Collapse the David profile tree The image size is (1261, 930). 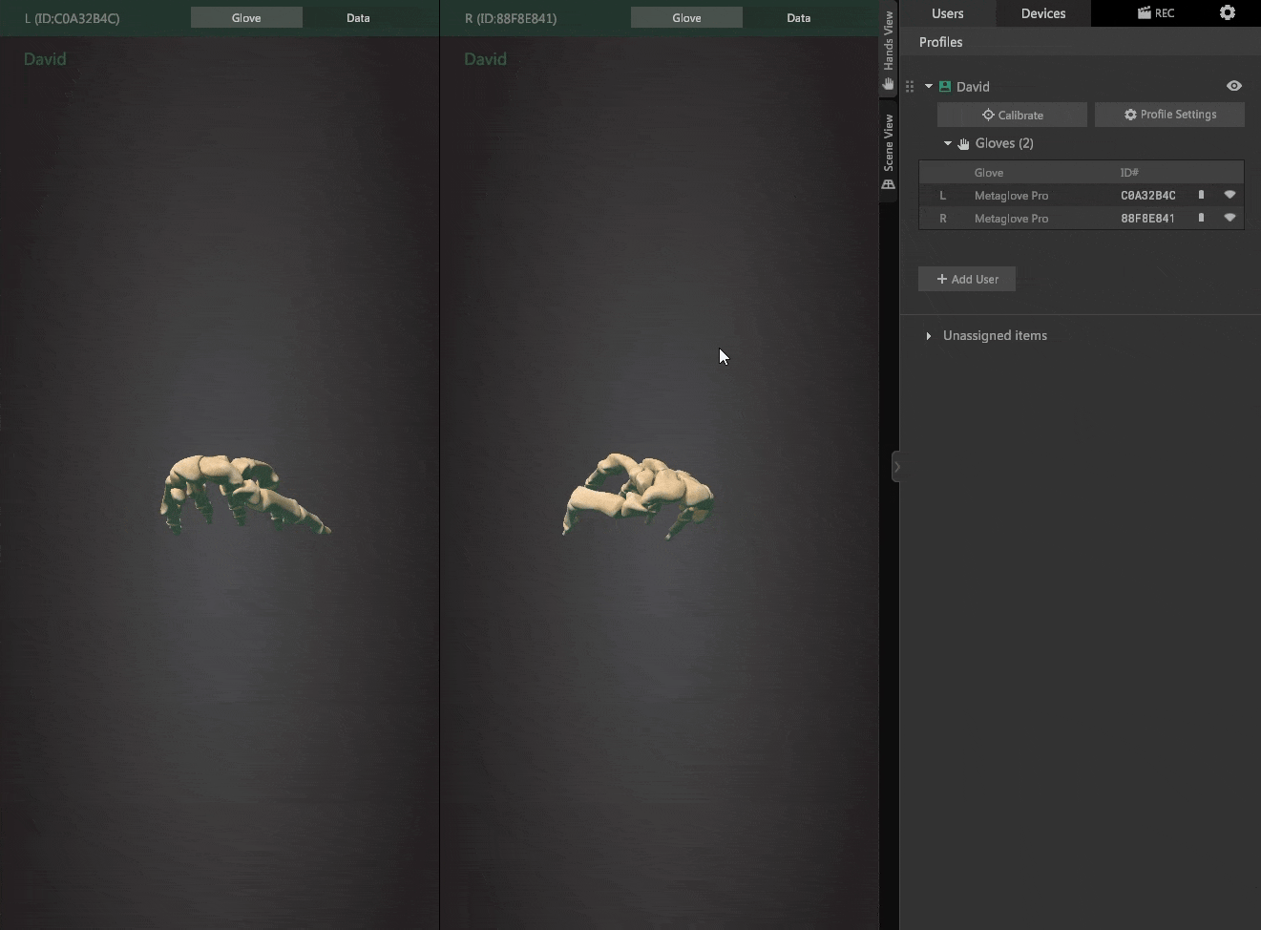(x=928, y=86)
